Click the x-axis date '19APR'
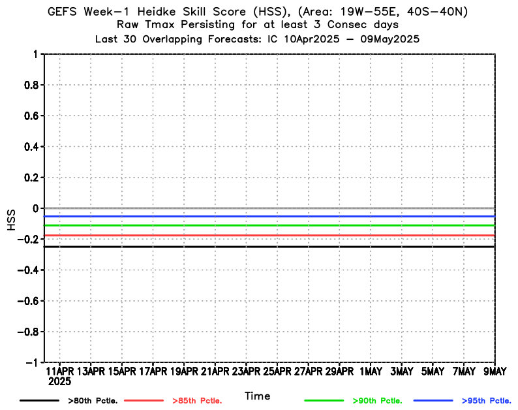518x410 pixels. (x=184, y=371)
